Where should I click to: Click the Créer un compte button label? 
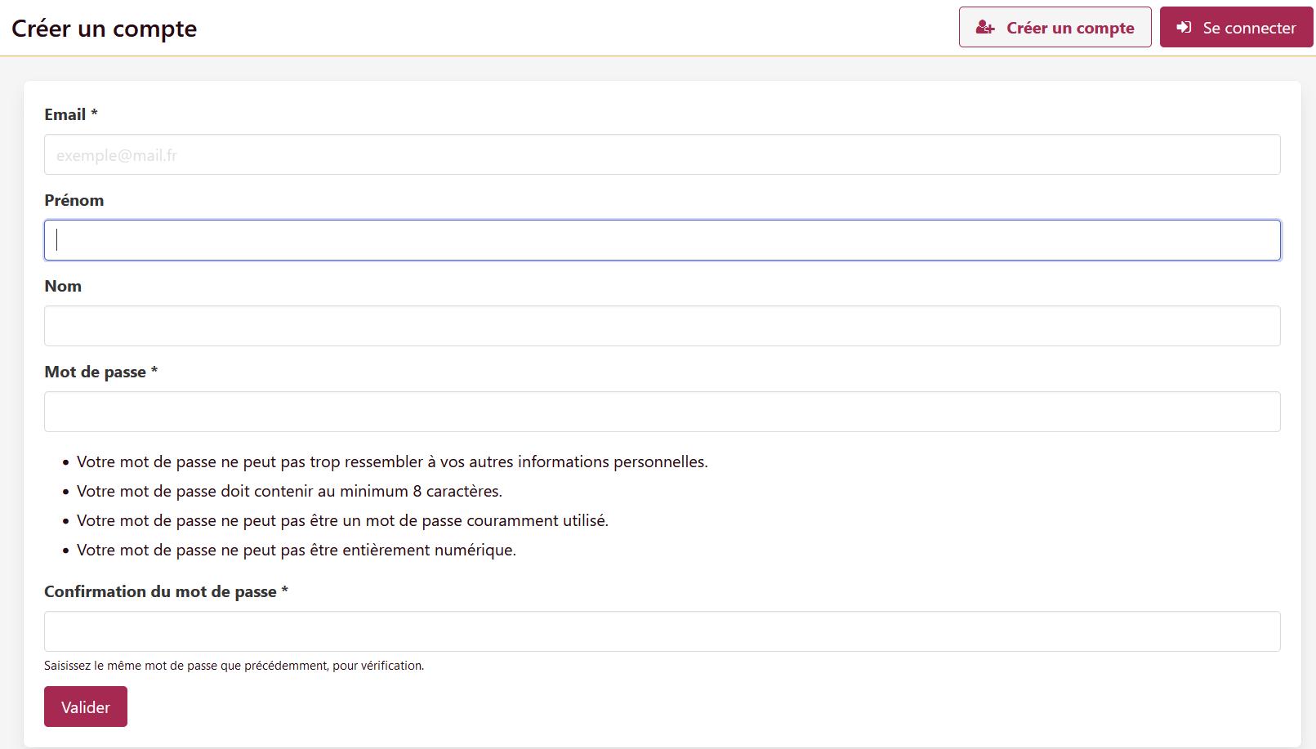point(1070,28)
